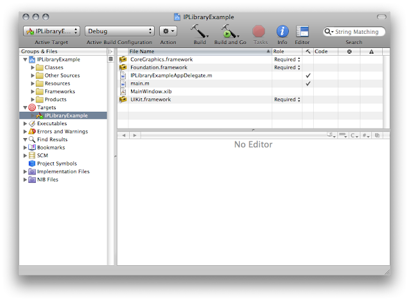Sort by Code column header
Viewport: 409px width, 301px height.
(325, 51)
